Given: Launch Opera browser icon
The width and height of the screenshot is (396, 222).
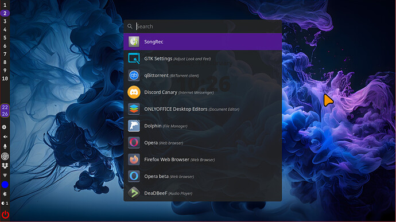Looking at the screenshot, I should (x=134, y=142).
